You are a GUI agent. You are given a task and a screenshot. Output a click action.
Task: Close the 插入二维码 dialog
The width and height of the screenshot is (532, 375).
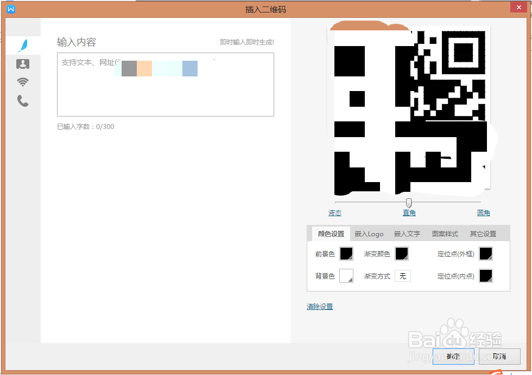click(x=519, y=7)
